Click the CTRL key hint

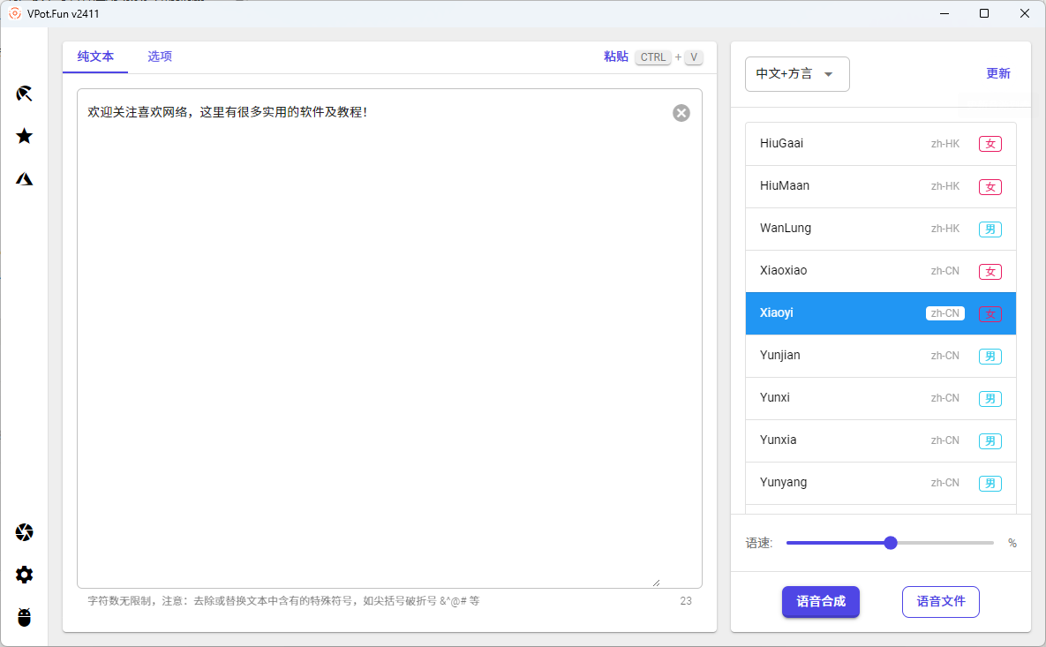[x=653, y=57]
